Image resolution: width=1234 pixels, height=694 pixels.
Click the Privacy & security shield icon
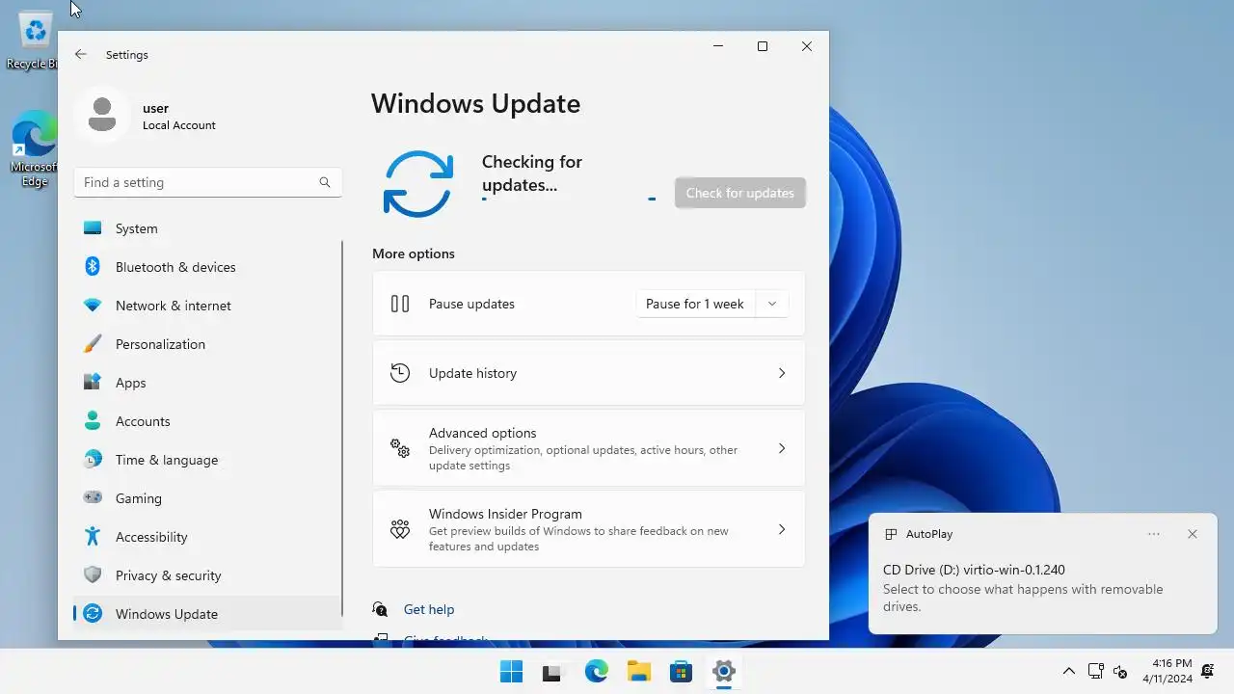93,575
